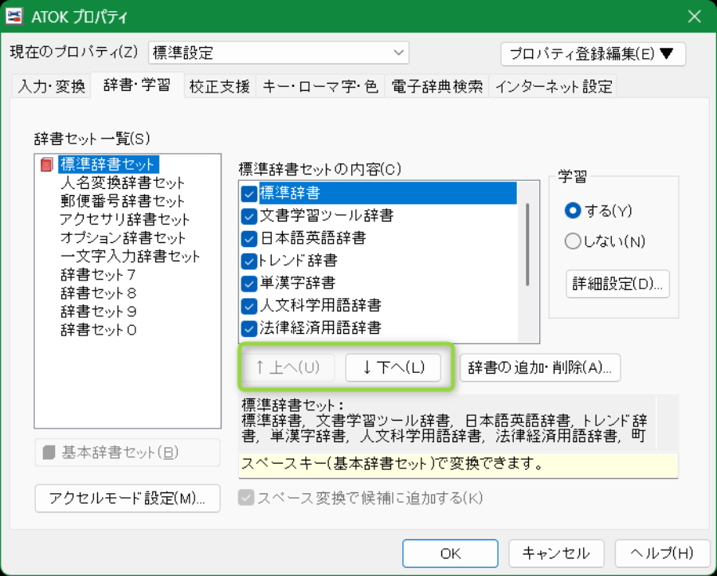This screenshot has width=717, height=576.
Task: Select the 学習 しない(N) radio button
Action: 573,241
